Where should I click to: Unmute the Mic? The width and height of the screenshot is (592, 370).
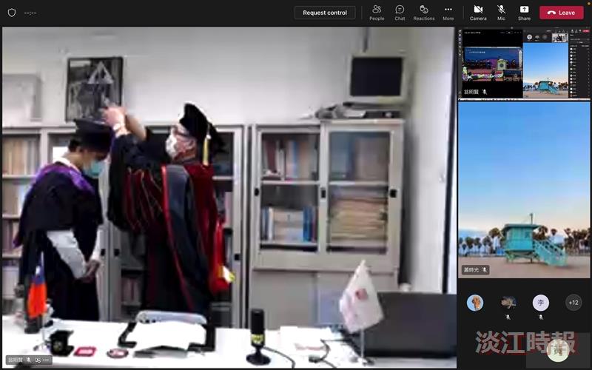pyautogui.click(x=501, y=13)
